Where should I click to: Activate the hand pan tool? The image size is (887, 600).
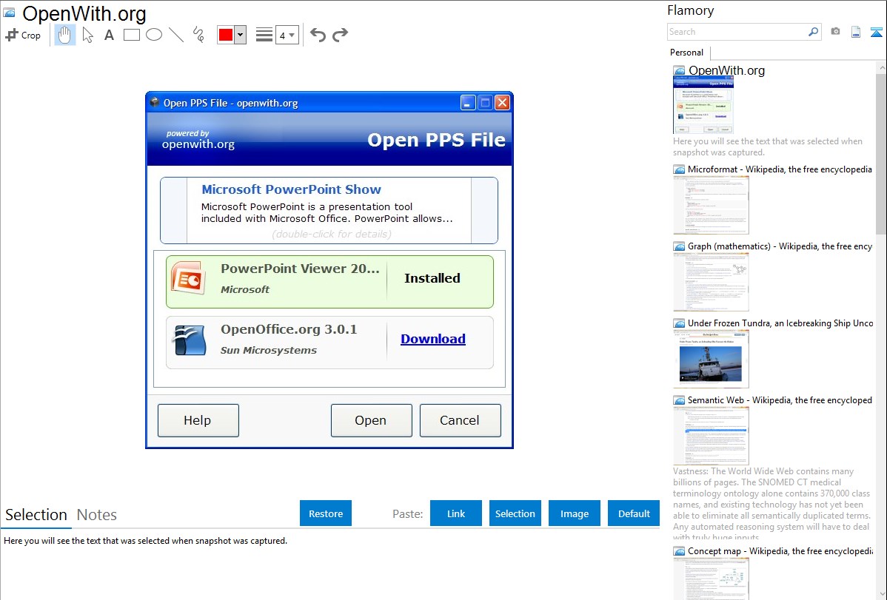65,35
